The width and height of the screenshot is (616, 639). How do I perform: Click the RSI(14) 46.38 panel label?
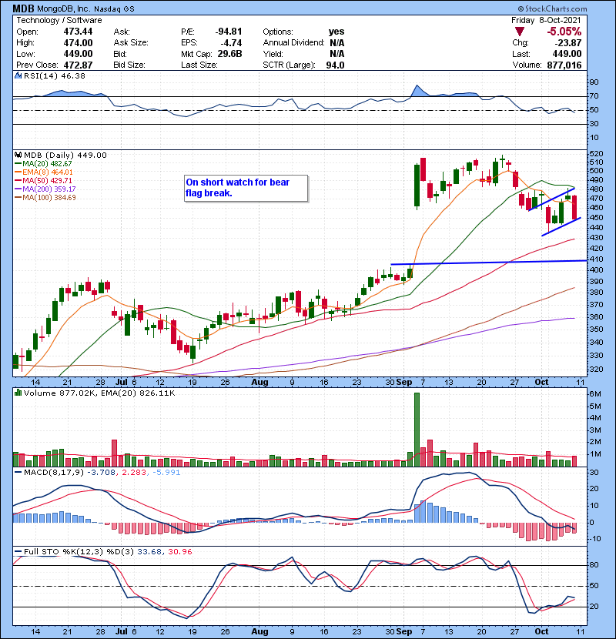pos(54,75)
